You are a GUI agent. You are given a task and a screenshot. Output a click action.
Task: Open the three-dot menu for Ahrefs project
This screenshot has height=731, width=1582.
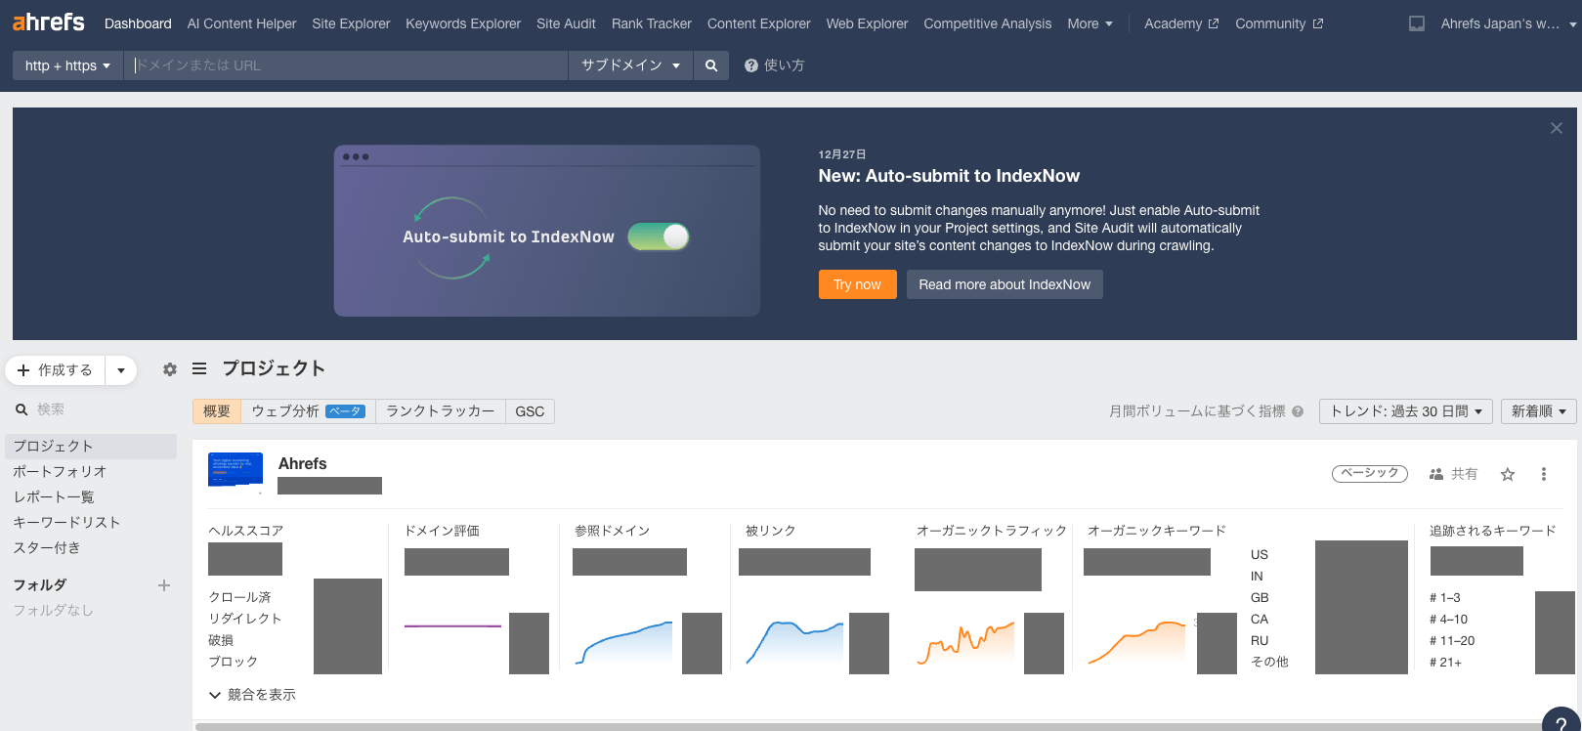click(1543, 474)
